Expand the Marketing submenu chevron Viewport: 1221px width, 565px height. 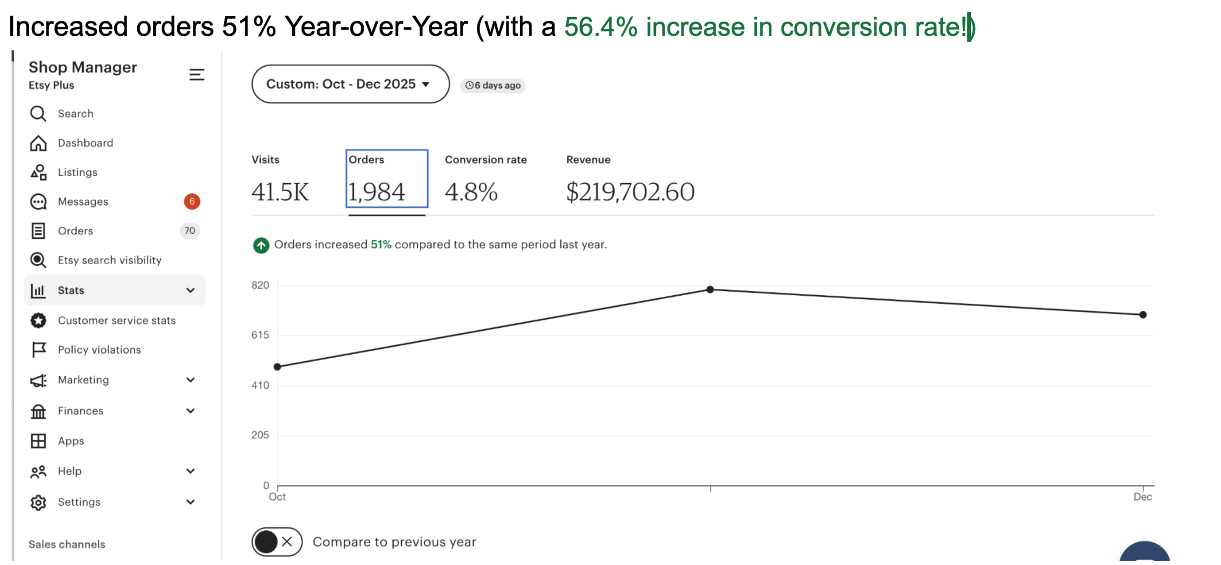pyautogui.click(x=191, y=380)
